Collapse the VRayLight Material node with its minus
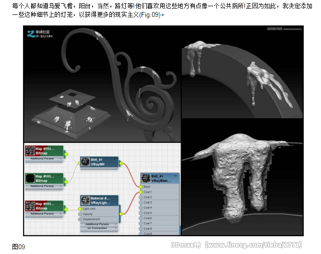Image resolution: width=321 pixels, height=254 pixels. coord(115,198)
